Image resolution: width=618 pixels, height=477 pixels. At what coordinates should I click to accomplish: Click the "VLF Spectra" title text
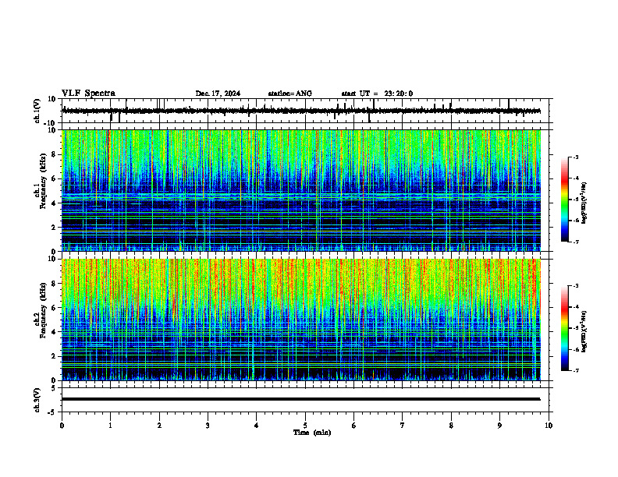click(88, 94)
